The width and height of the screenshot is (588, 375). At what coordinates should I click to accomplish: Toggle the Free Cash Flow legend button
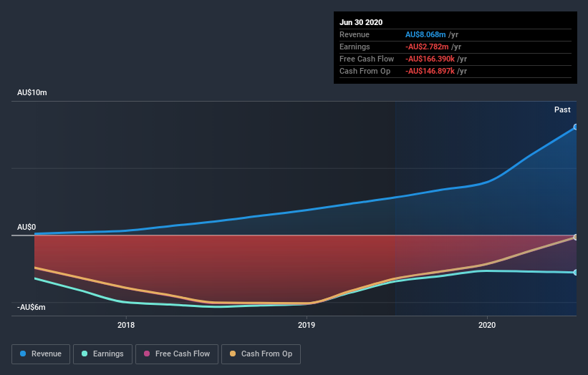(177, 354)
